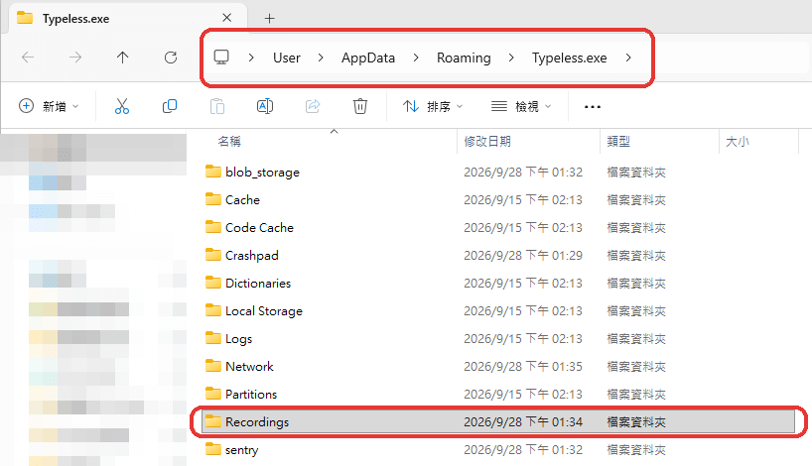This screenshot has height=466, width=812.
Task: Click the blob_storage folder icon
Action: point(212,172)
